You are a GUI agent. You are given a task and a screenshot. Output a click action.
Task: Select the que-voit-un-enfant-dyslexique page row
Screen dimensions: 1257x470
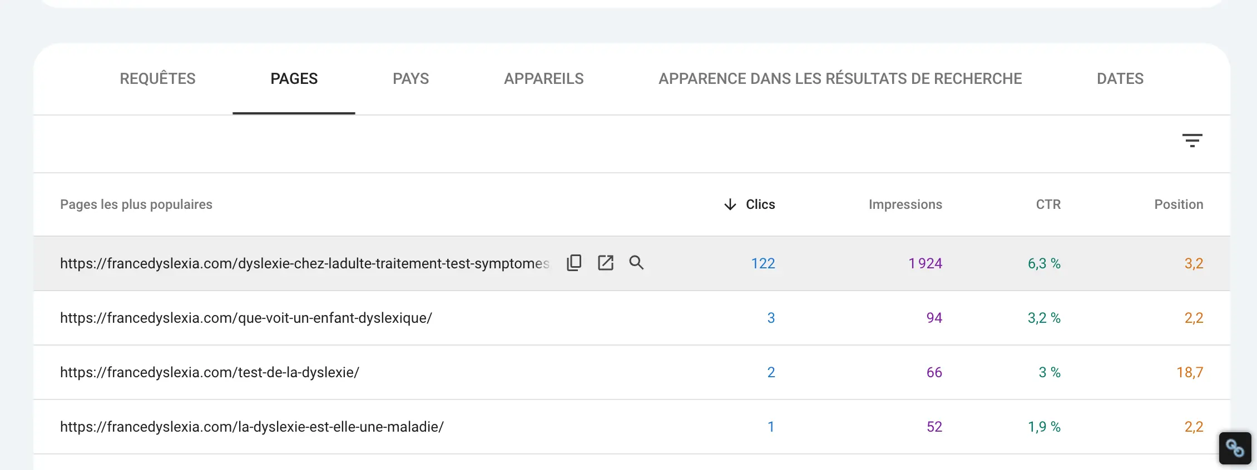tap(246, 318)
